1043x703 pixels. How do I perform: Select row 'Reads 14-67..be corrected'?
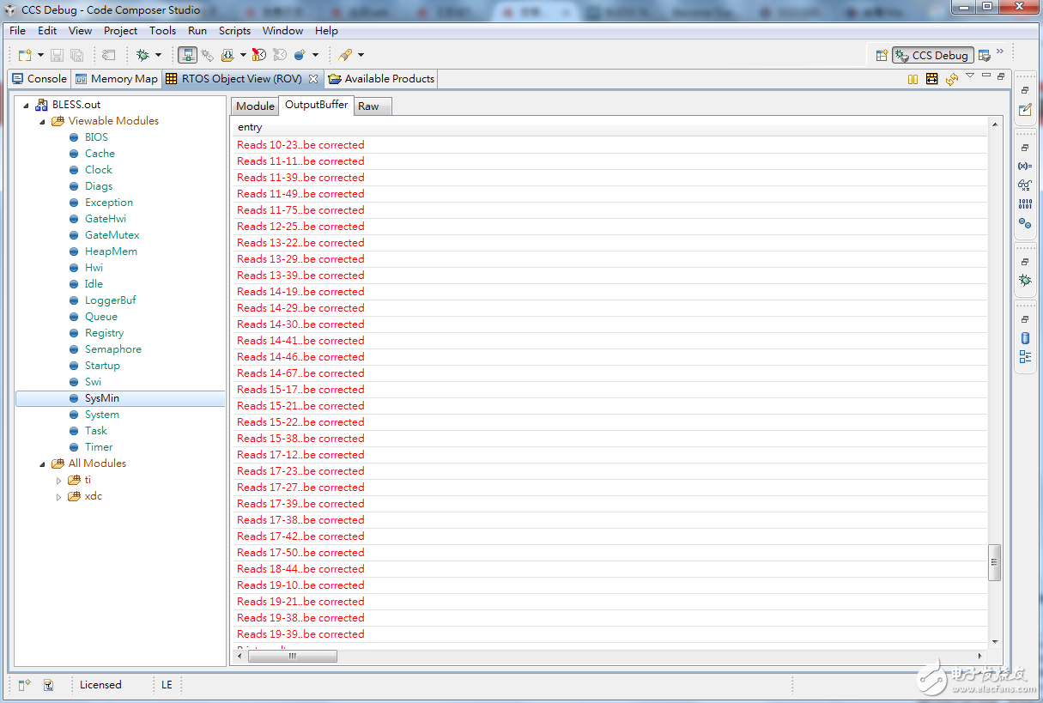(610, 373)
